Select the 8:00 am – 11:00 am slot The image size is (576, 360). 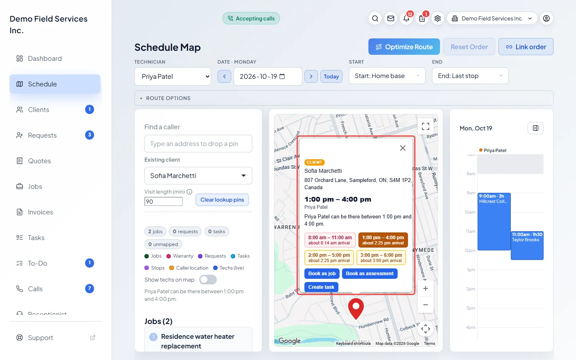(330, 240)
